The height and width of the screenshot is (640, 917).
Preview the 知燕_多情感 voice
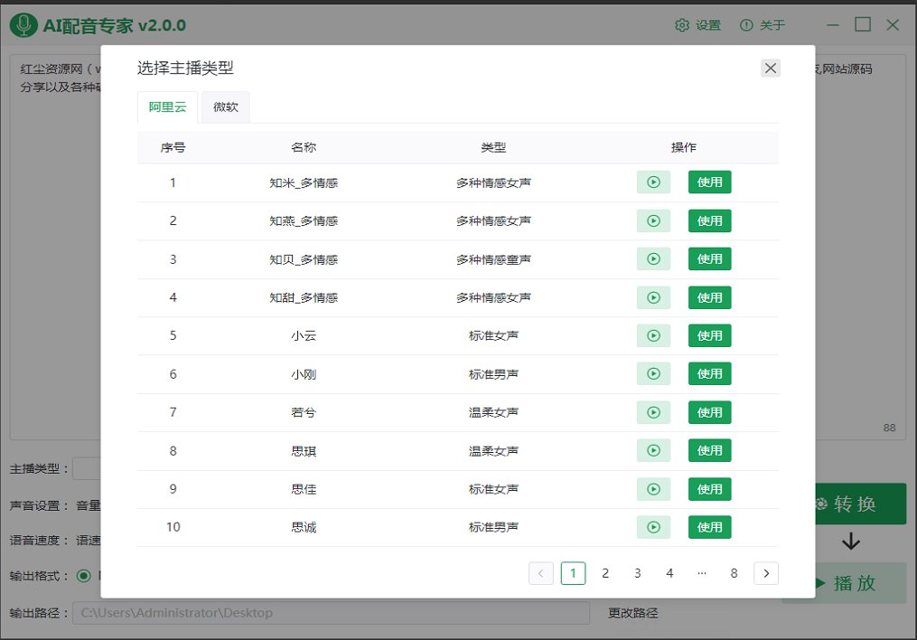pos(653,221)
